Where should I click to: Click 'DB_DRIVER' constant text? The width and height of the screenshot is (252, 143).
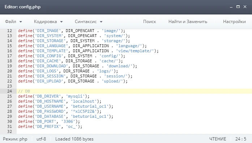pos(48,96)
